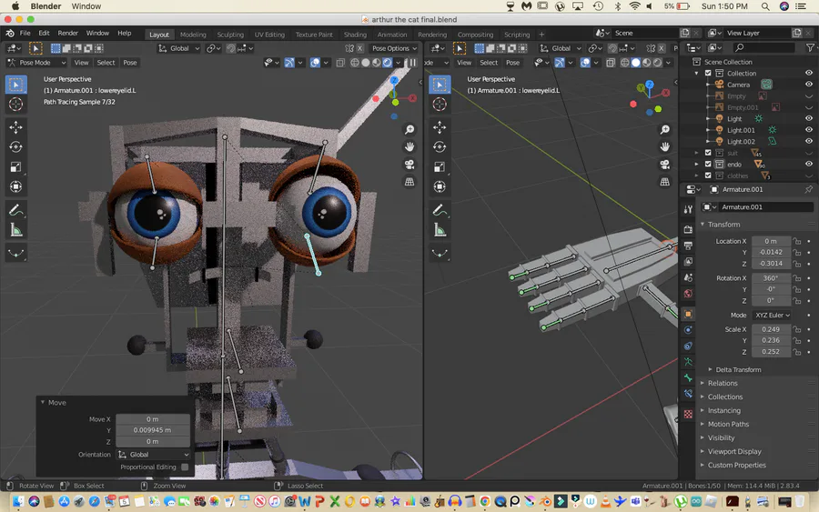The image size is (819, 512).
Task: Open the Bone Constraints properties tab
Action: click(688, 394)
